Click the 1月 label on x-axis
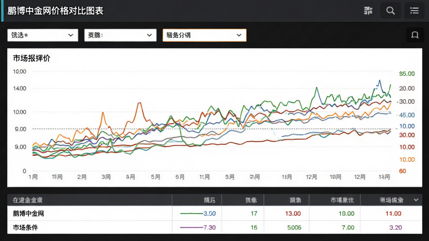 [33, 177]
